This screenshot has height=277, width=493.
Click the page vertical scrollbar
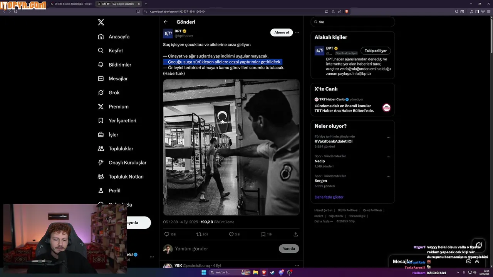[x=491, y=37]
